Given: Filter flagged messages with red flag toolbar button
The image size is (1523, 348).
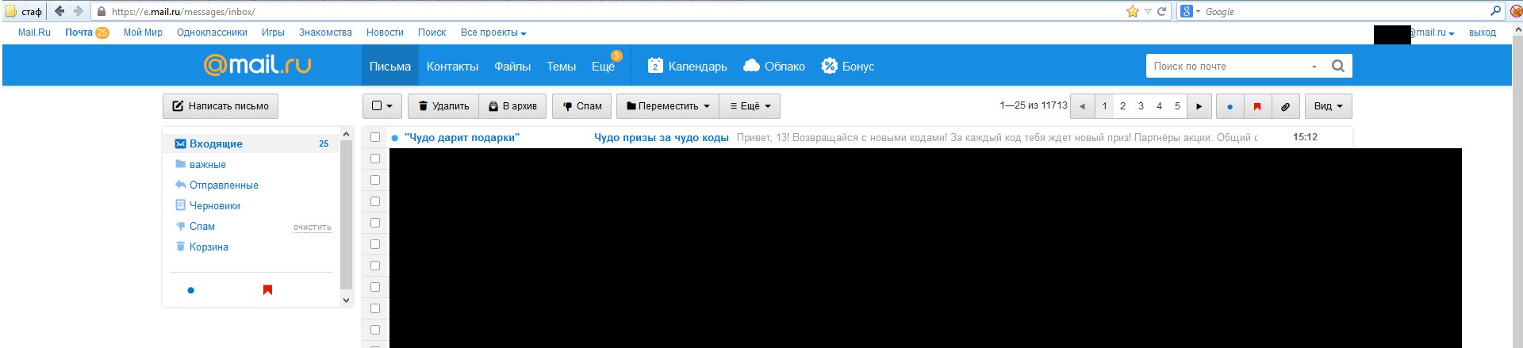Looking at the screenshot, I should click(x=1257, y=106).
